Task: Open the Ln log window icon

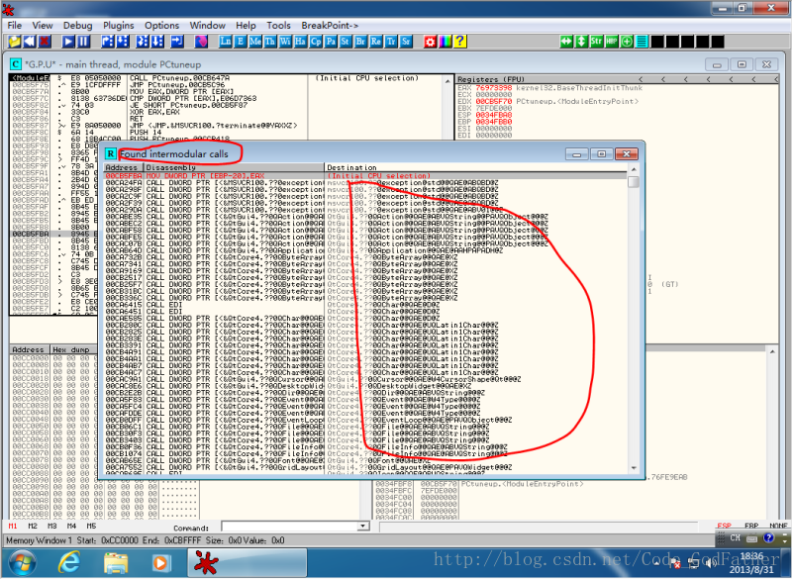Action: [226, 42]
